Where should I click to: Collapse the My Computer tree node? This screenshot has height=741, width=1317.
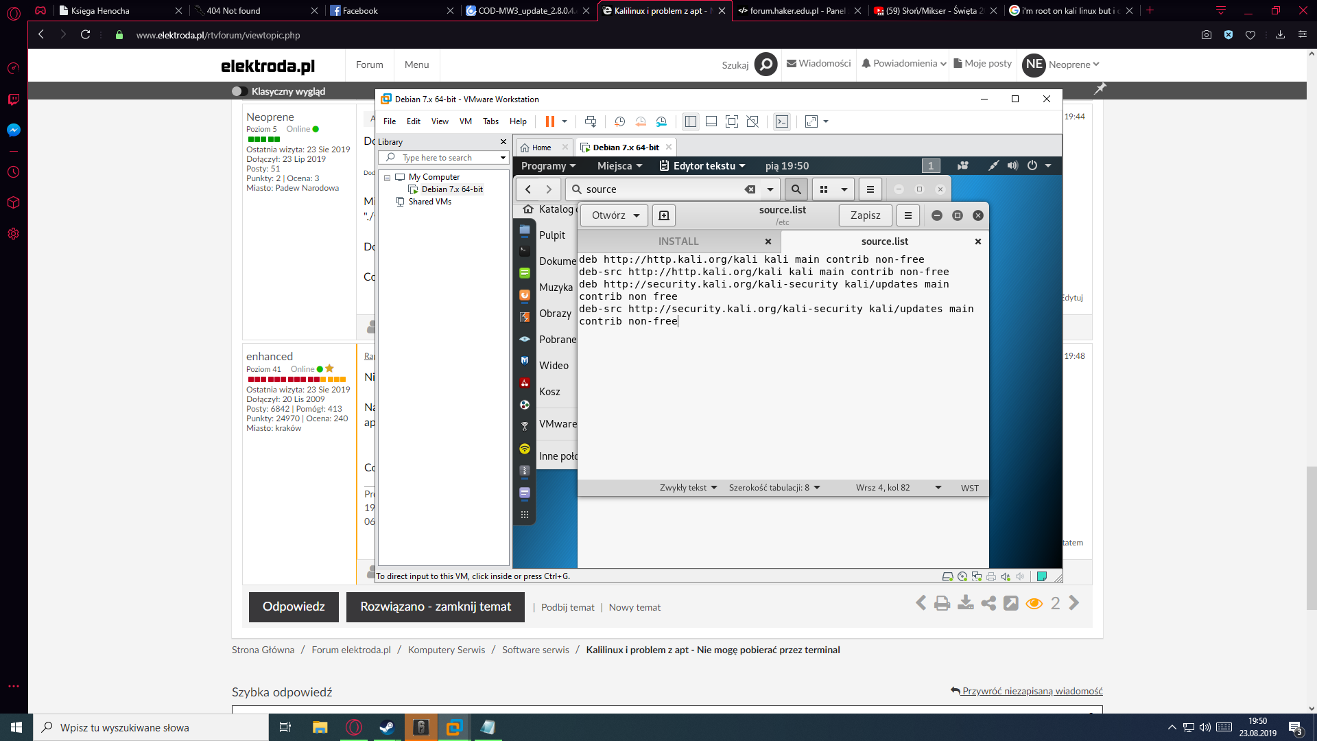(388, 177)
